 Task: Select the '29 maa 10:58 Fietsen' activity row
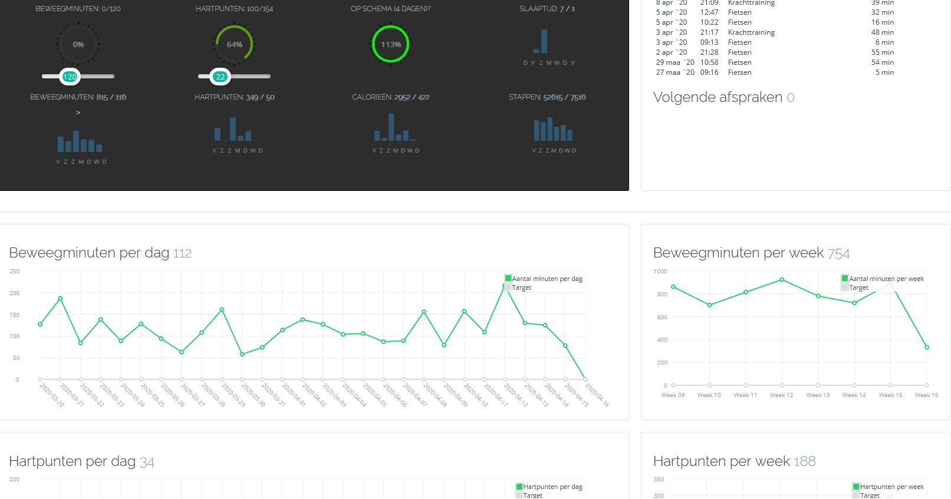[775, 62]
